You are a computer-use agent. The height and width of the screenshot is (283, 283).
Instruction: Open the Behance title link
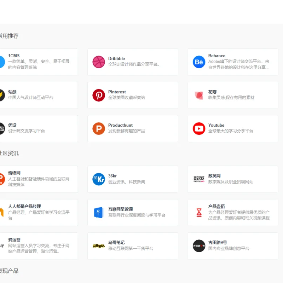217,56
